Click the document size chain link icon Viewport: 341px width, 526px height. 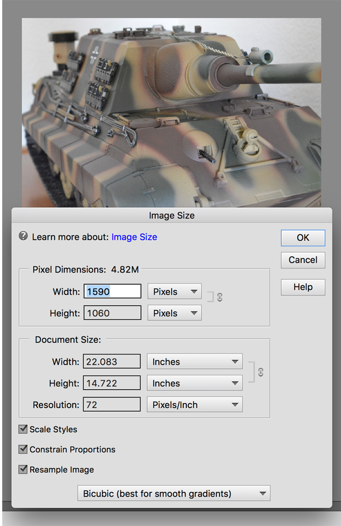click(260, 372)
